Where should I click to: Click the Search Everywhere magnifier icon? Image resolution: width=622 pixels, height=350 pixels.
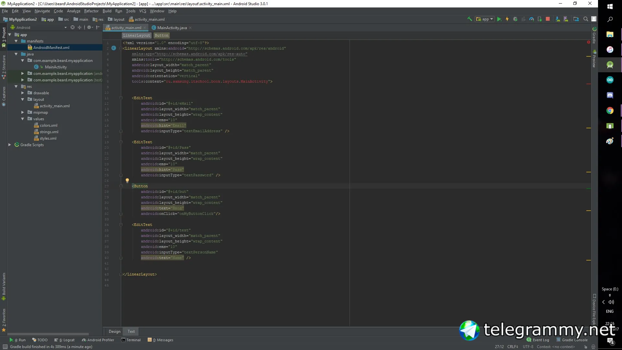point(586,19)
